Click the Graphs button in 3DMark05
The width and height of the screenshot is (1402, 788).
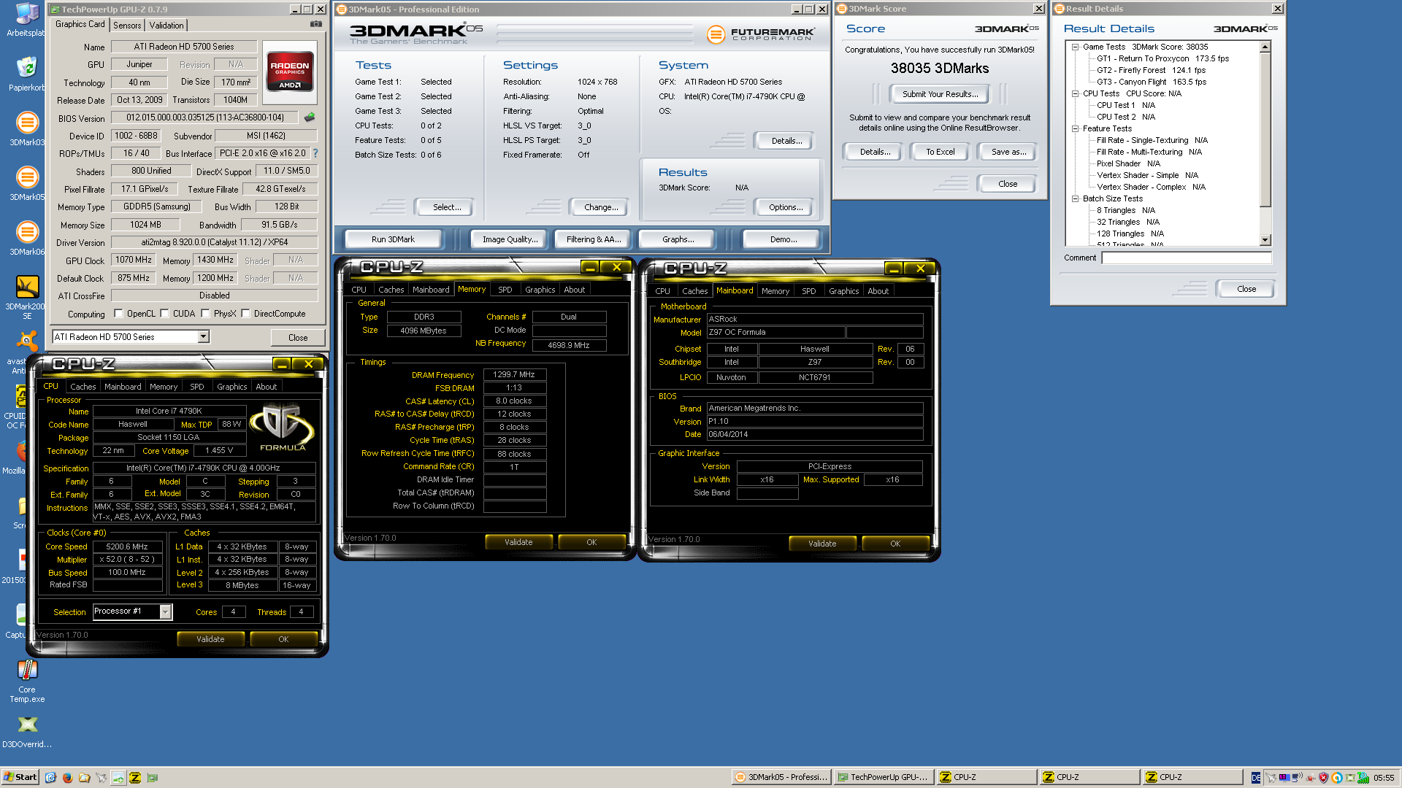tap(678, 239)
